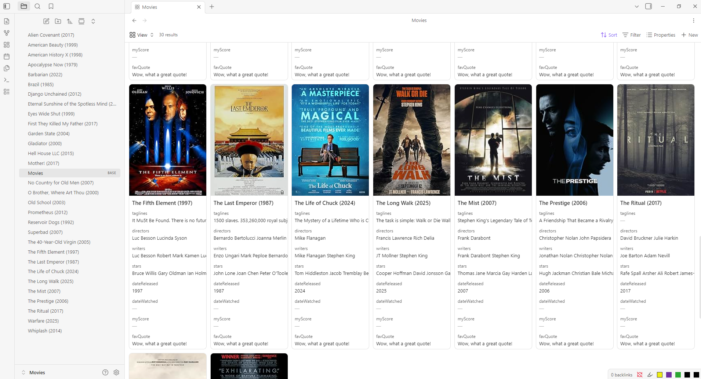Open the Bookmarks sidebar tab
The width and height of the screenshot is (701, 379).
(51, 6)
